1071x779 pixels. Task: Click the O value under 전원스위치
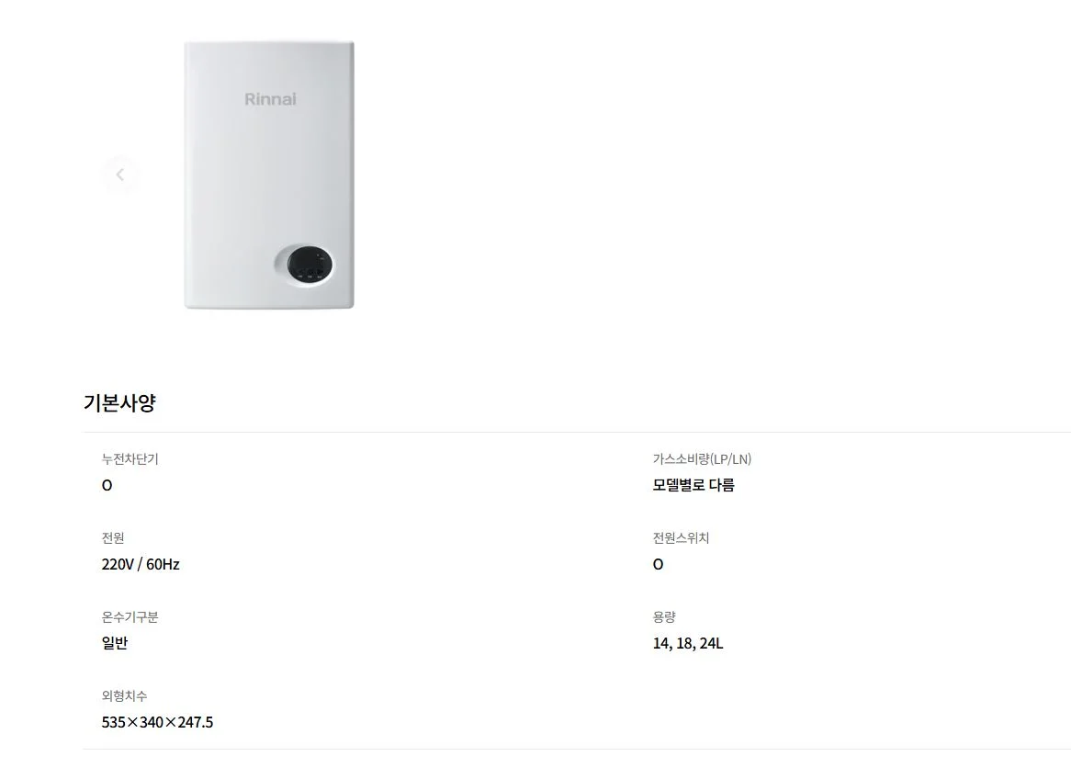656,563
